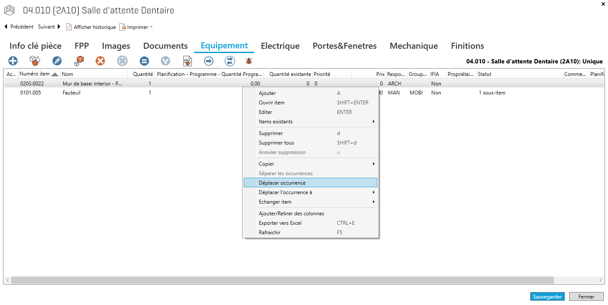The width and height of the screenshot is (608, 305).
Task: Click the orange bug icon in toolbar
Action: click(249, 61)
